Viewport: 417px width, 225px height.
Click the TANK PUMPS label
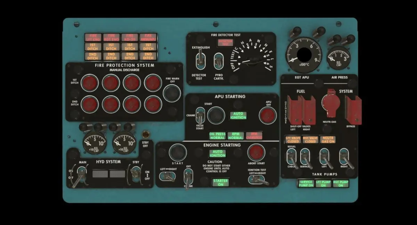(x=325, y=174)
